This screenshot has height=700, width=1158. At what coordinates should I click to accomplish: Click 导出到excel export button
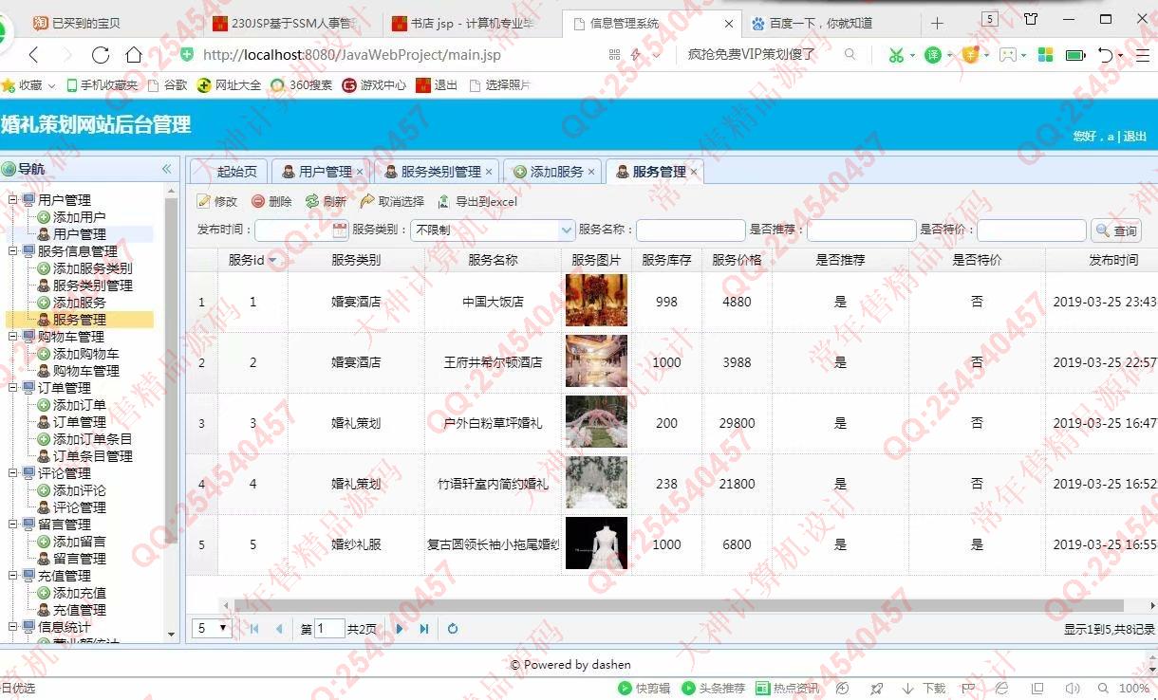[x=477, y=201]
